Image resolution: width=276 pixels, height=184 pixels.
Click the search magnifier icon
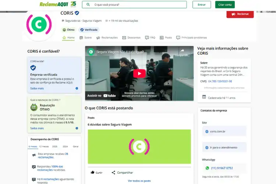click(x=88, y=4)
